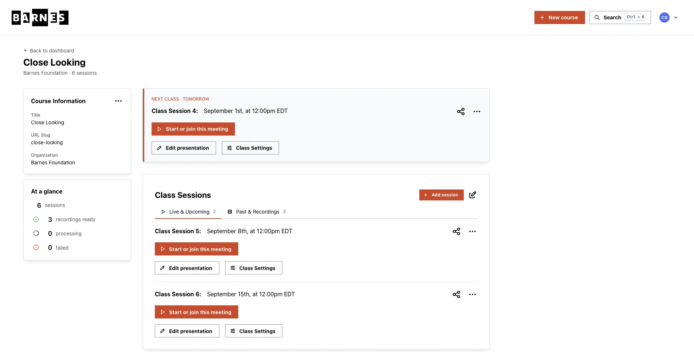Switch to Past & Recordings tab

click(257, 212)
